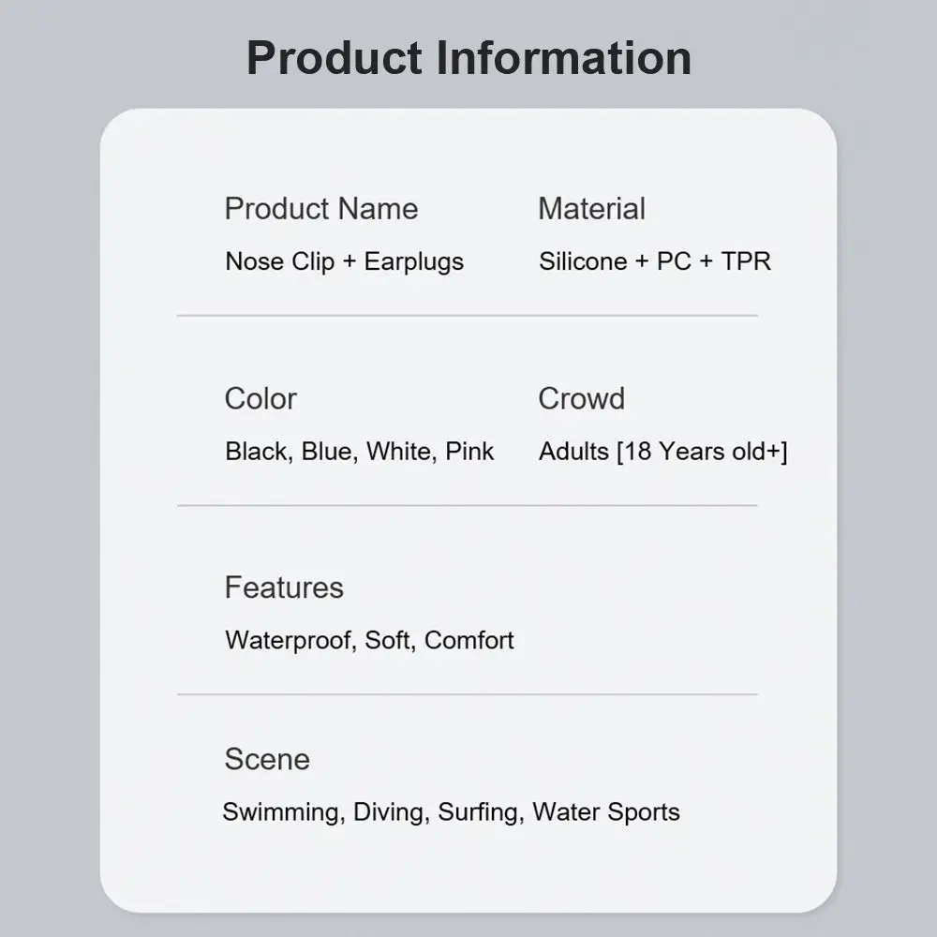Viewport: 937px width, 937px height.
Task: Click the Nose Clip + Earplugs text
Action: point(344,261)
